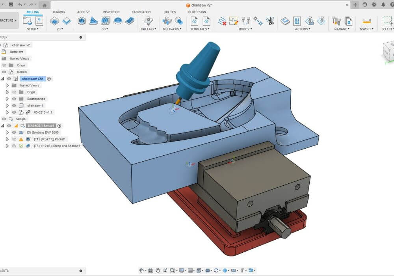Click the MANUFACTURE workspace selector
This screenshot has height=276, width=394.
[8, 21]
